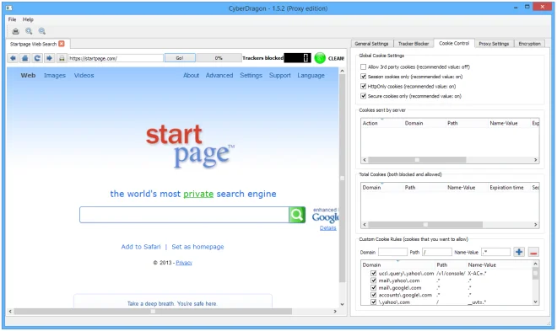Viewport: 557px width, 331px height.
Task: Toggle Session cookies only checkbox
Action: pyautogui.click(x=363, y=76)
